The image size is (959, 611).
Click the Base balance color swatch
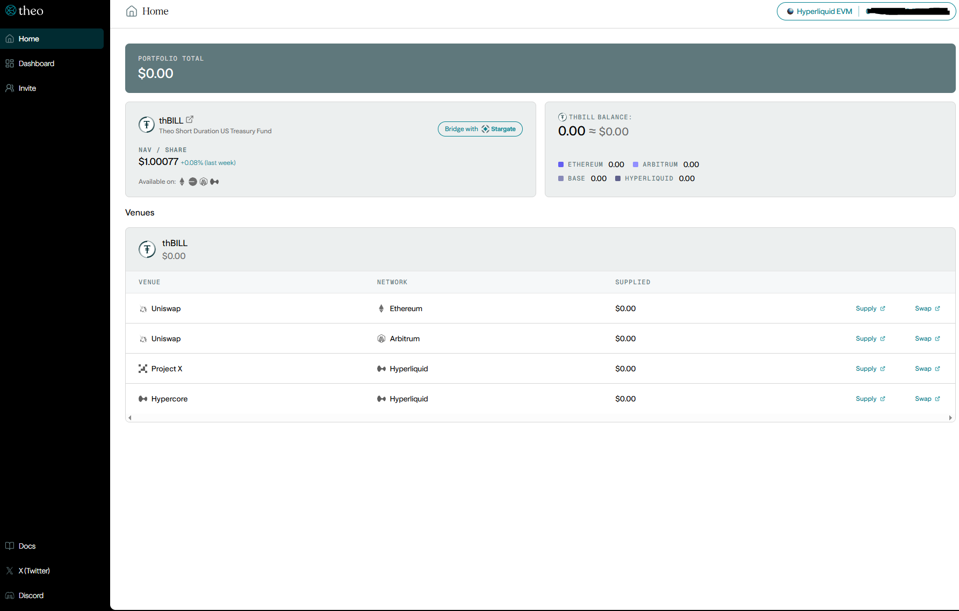click(x=561, y=178)
